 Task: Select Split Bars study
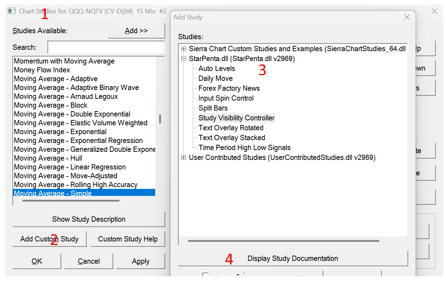213,108
